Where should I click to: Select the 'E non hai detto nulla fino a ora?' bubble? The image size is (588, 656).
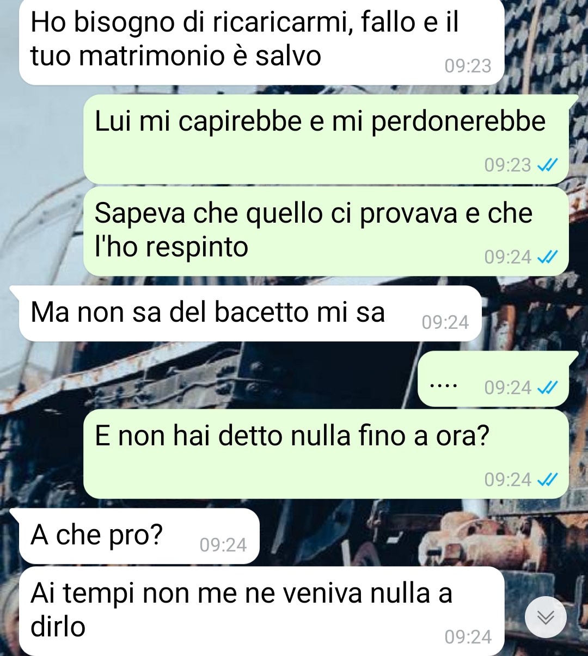pos(326,454)
